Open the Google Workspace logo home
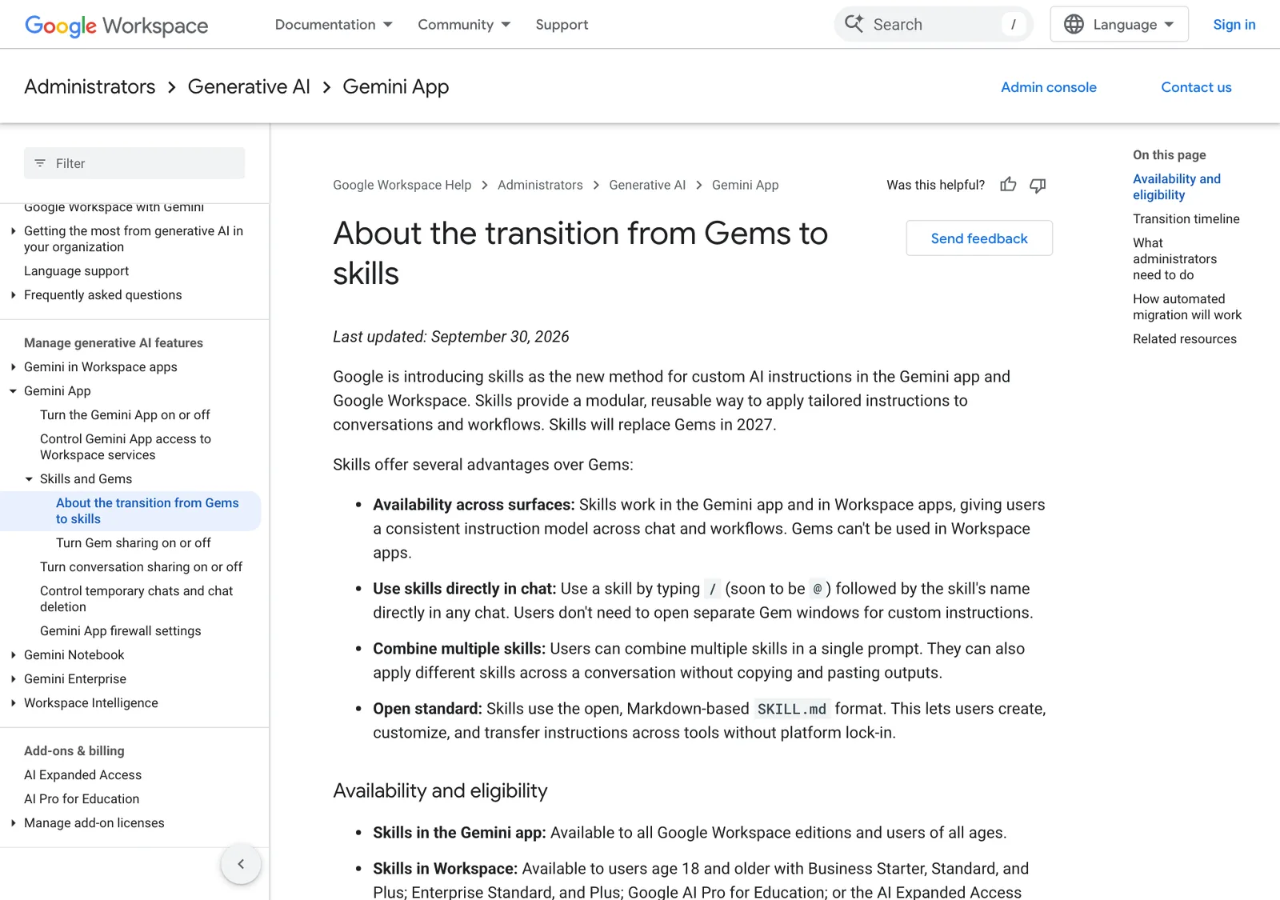This screenshot has height=900, width=1280. click(x=116, y=25)
